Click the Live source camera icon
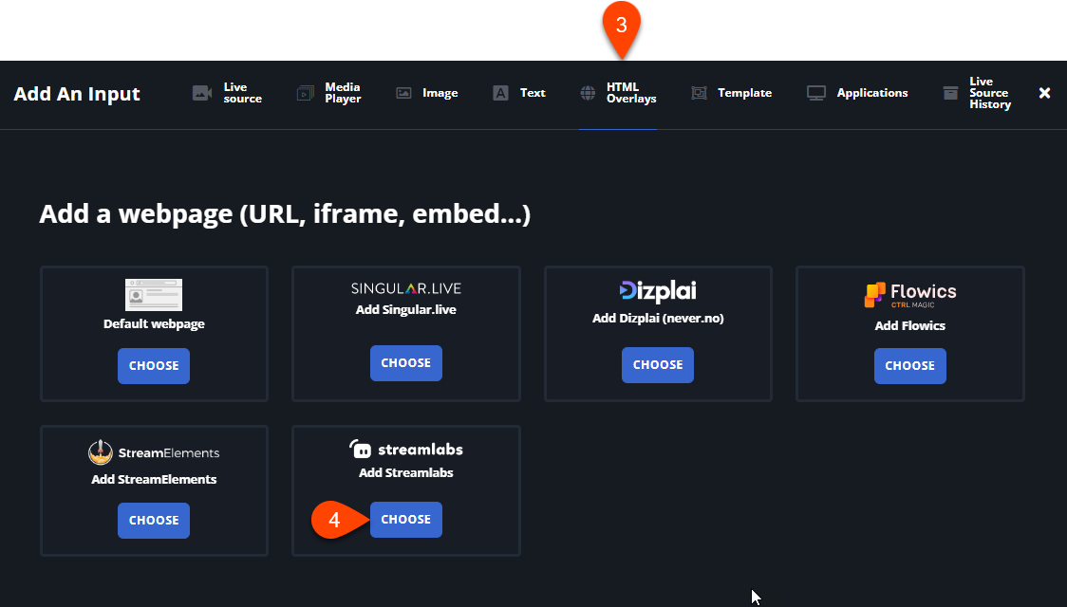The height and width of the screenshot is (607, 1067). pyautogui.click(x=202, y=93)
